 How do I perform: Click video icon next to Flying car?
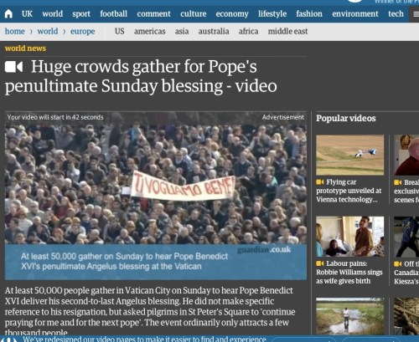[x=320, y=182]
